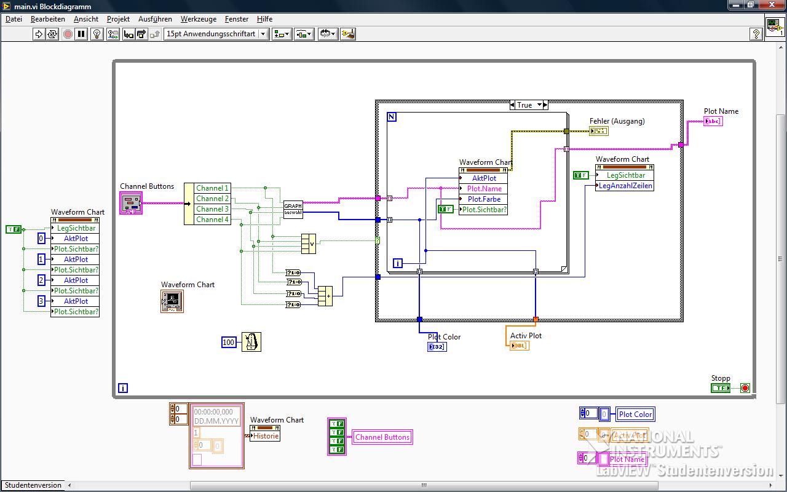Click the Retain Wire Values button
The height and width of the screenshot is (492, 787).
[x=113, y=34]
